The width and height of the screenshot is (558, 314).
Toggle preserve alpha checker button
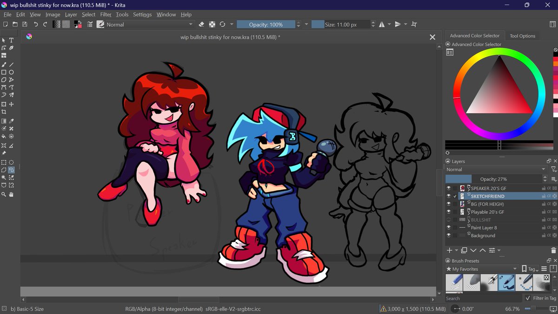pos(212,24)
